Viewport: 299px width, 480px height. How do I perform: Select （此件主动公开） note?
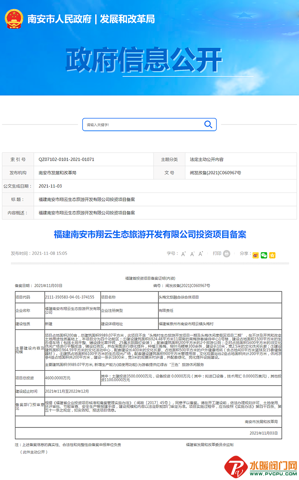click(x=34, y=452)
